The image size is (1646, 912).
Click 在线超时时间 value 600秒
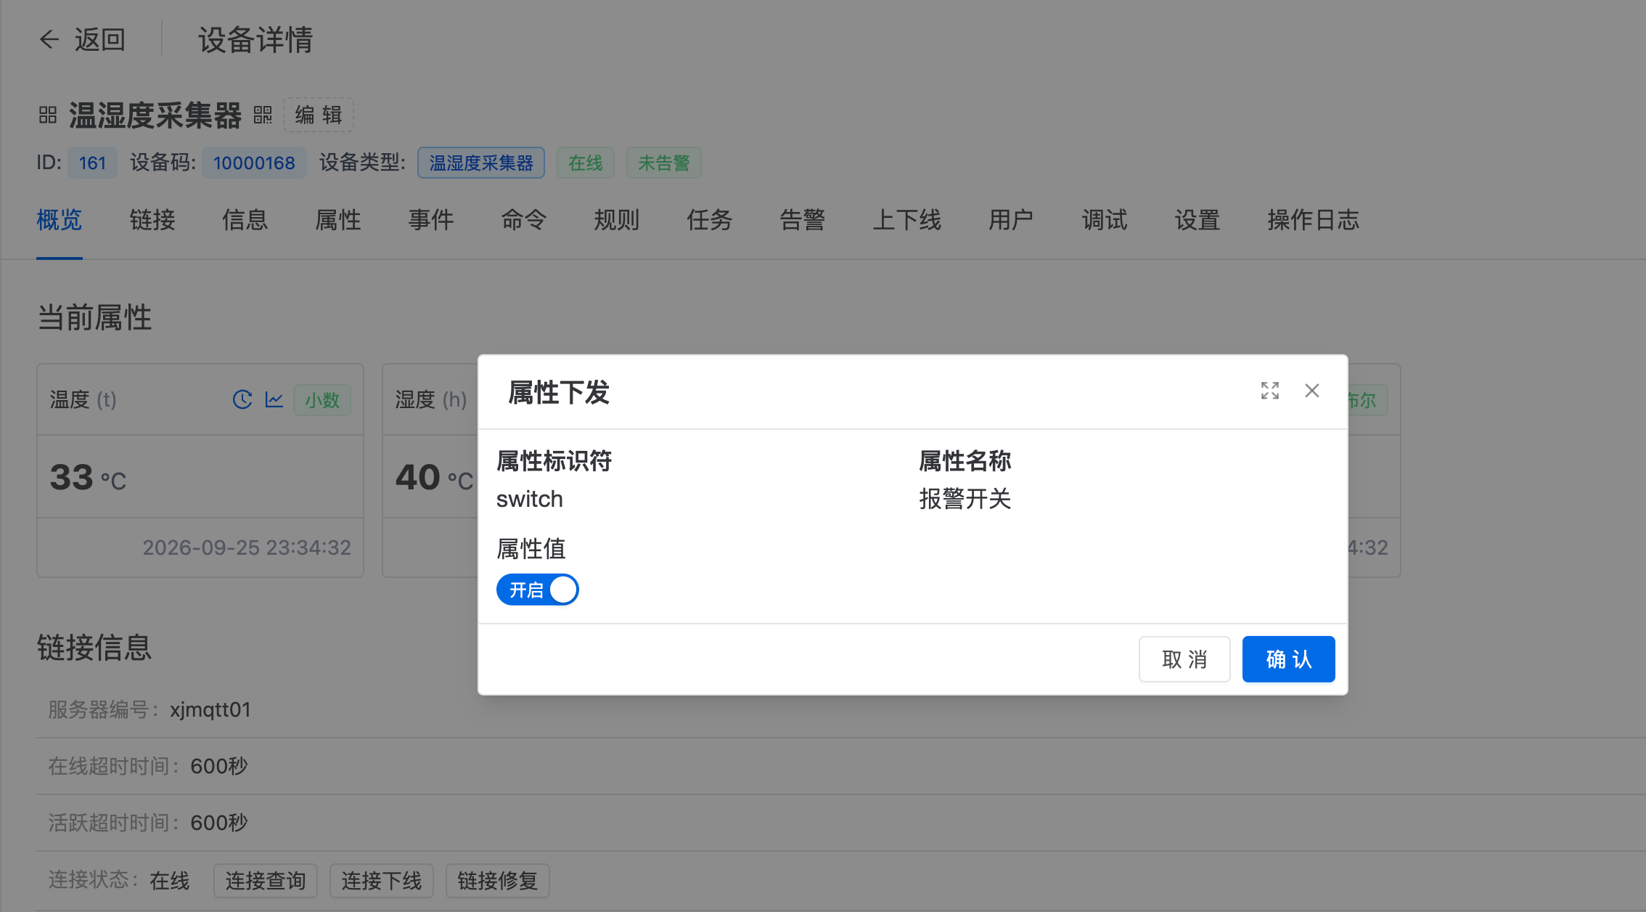pyautogui.click(x=219, y=766)
